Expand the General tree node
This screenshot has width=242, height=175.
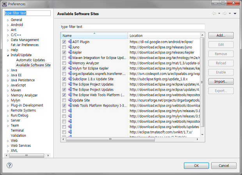(x=8, y=20)
